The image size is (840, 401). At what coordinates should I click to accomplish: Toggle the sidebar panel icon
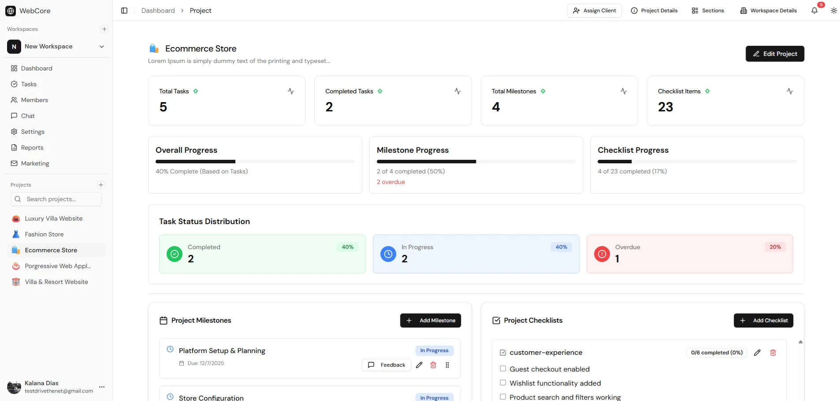[x=124, y=11]
